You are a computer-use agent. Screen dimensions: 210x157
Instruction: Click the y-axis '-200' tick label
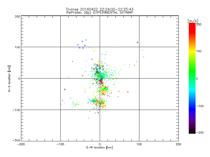point(16,140)
